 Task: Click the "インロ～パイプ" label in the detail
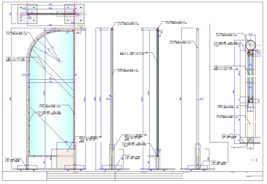click(236, 147)
